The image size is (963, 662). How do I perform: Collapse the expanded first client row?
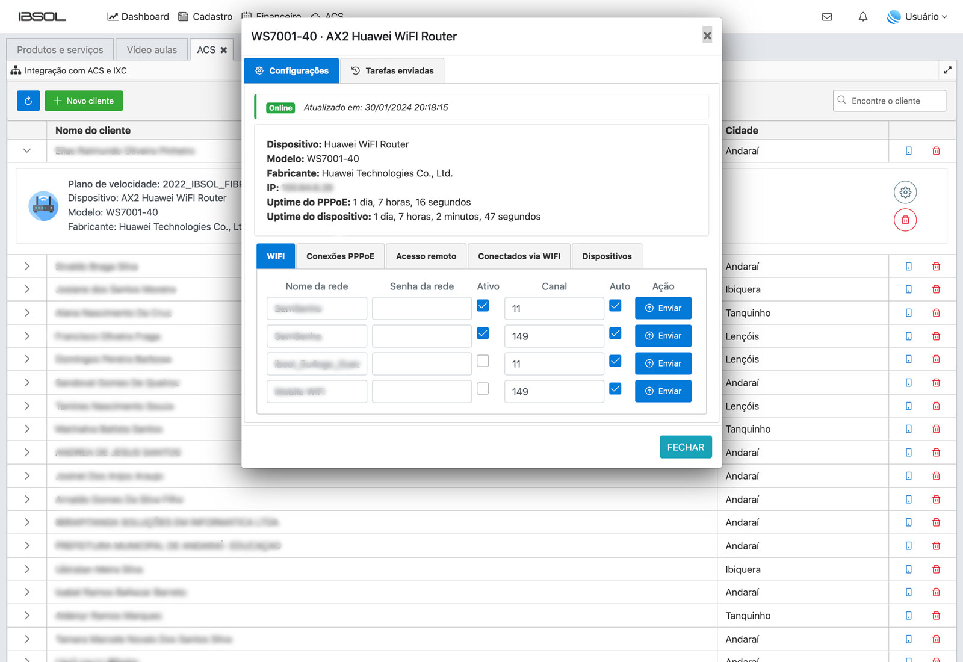click(27, 150)
